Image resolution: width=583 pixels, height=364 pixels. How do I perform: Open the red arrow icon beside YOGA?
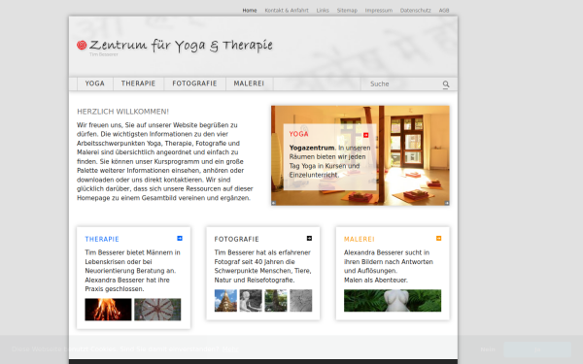pyautogui.click(x=366, y=135)
